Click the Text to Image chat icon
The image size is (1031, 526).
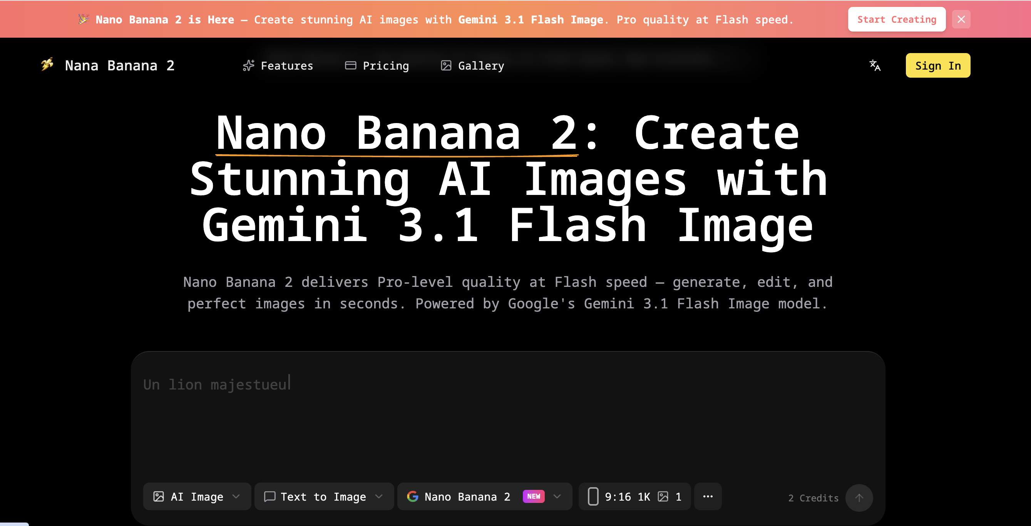(270, 496)
